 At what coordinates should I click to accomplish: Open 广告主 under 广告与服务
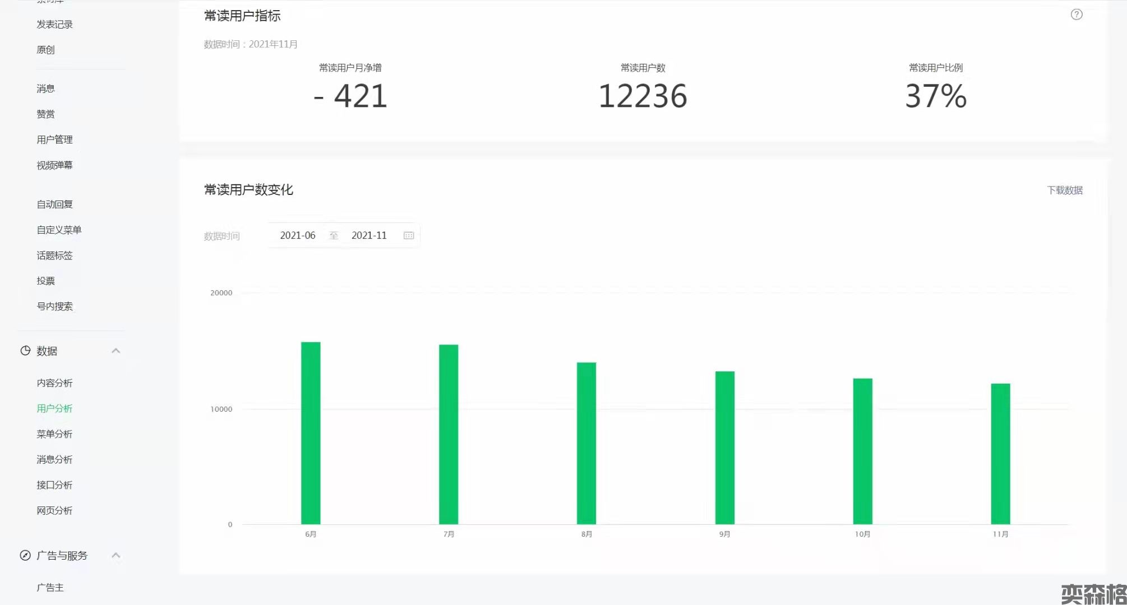[x=50, y=588]
